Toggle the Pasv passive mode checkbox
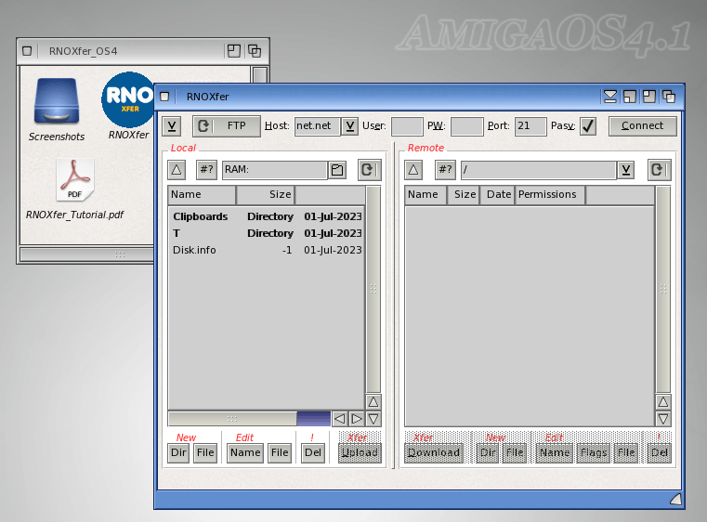The image size is (707, 522). coord(587,126)
